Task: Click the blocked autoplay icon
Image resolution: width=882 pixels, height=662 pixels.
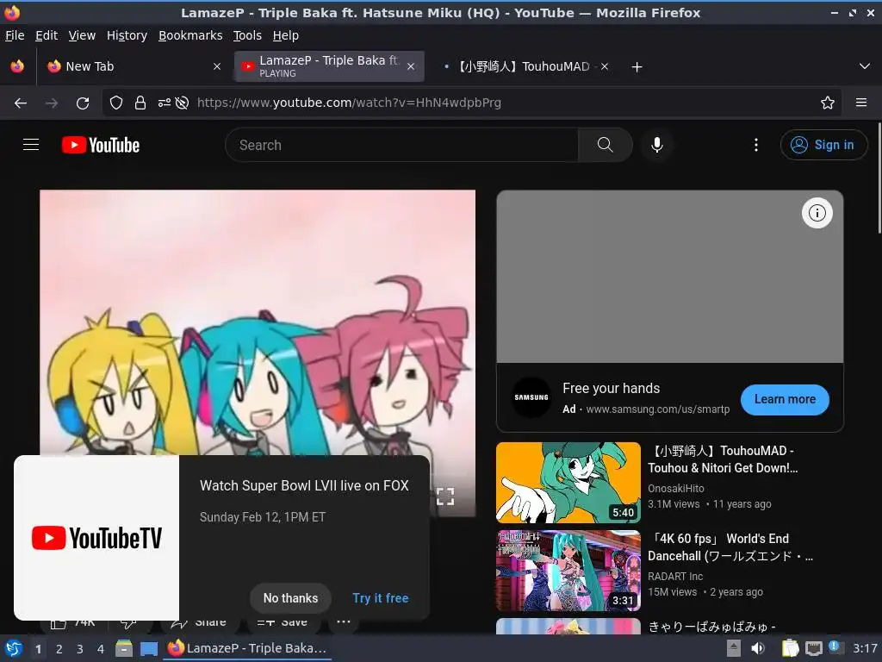Action: (182, 103)
